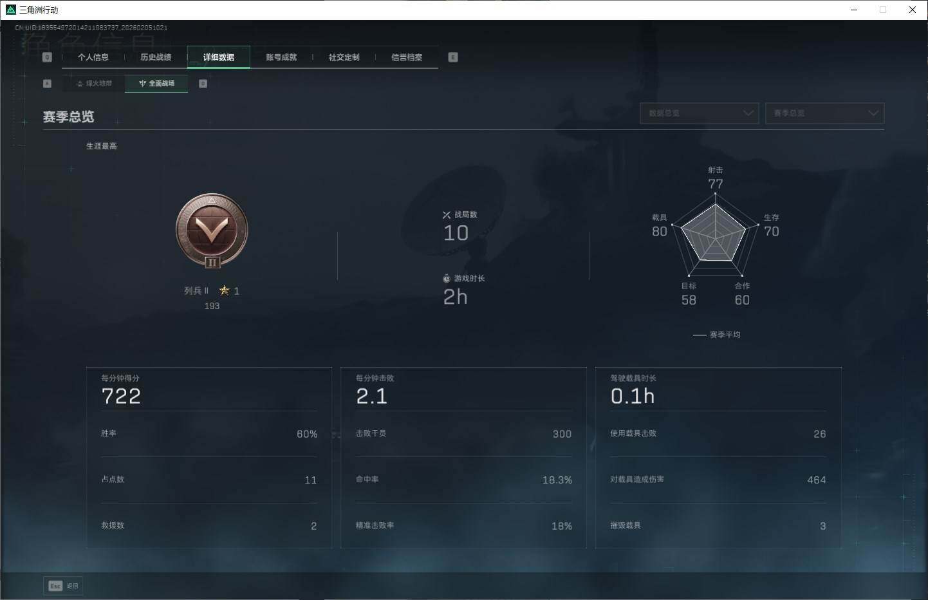This screenshot has height=600, width=928.
Task: Click the D key hint icon after 全面战场
Action: pyautogui.click(x=203, y=84)
